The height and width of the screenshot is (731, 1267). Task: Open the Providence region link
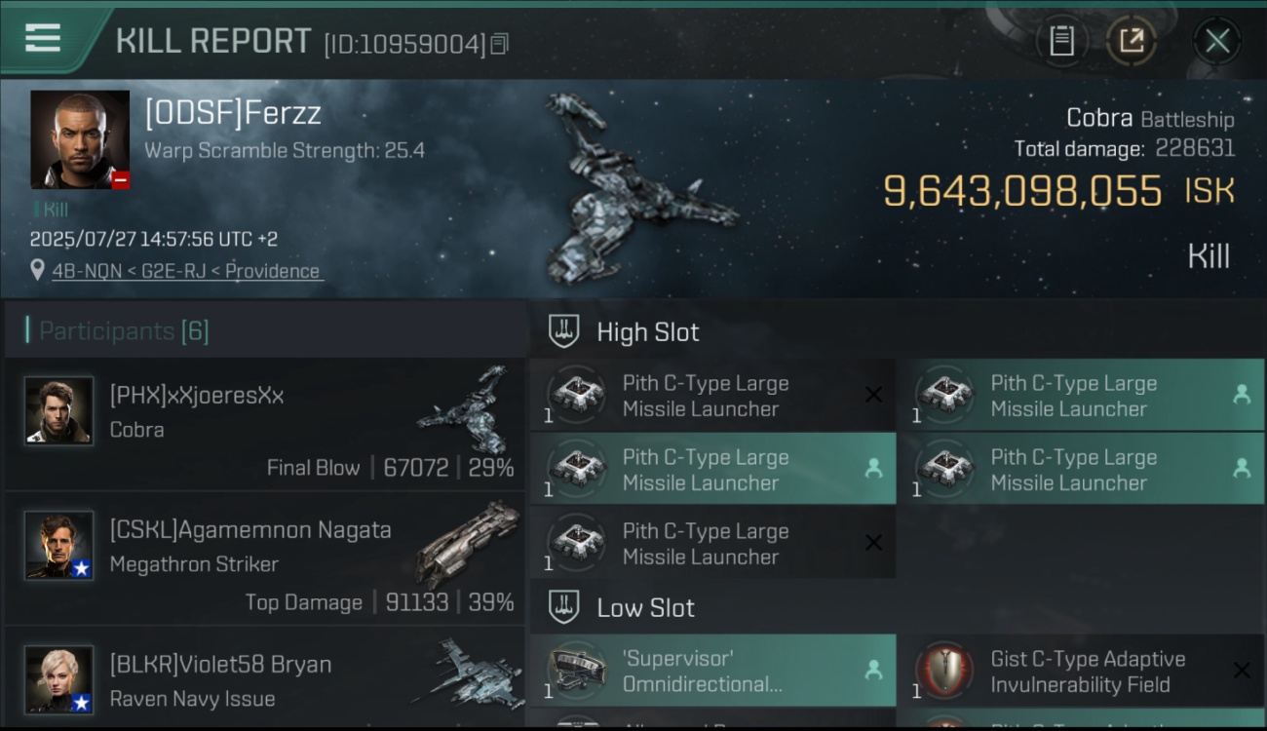click(x=272, y=271)
